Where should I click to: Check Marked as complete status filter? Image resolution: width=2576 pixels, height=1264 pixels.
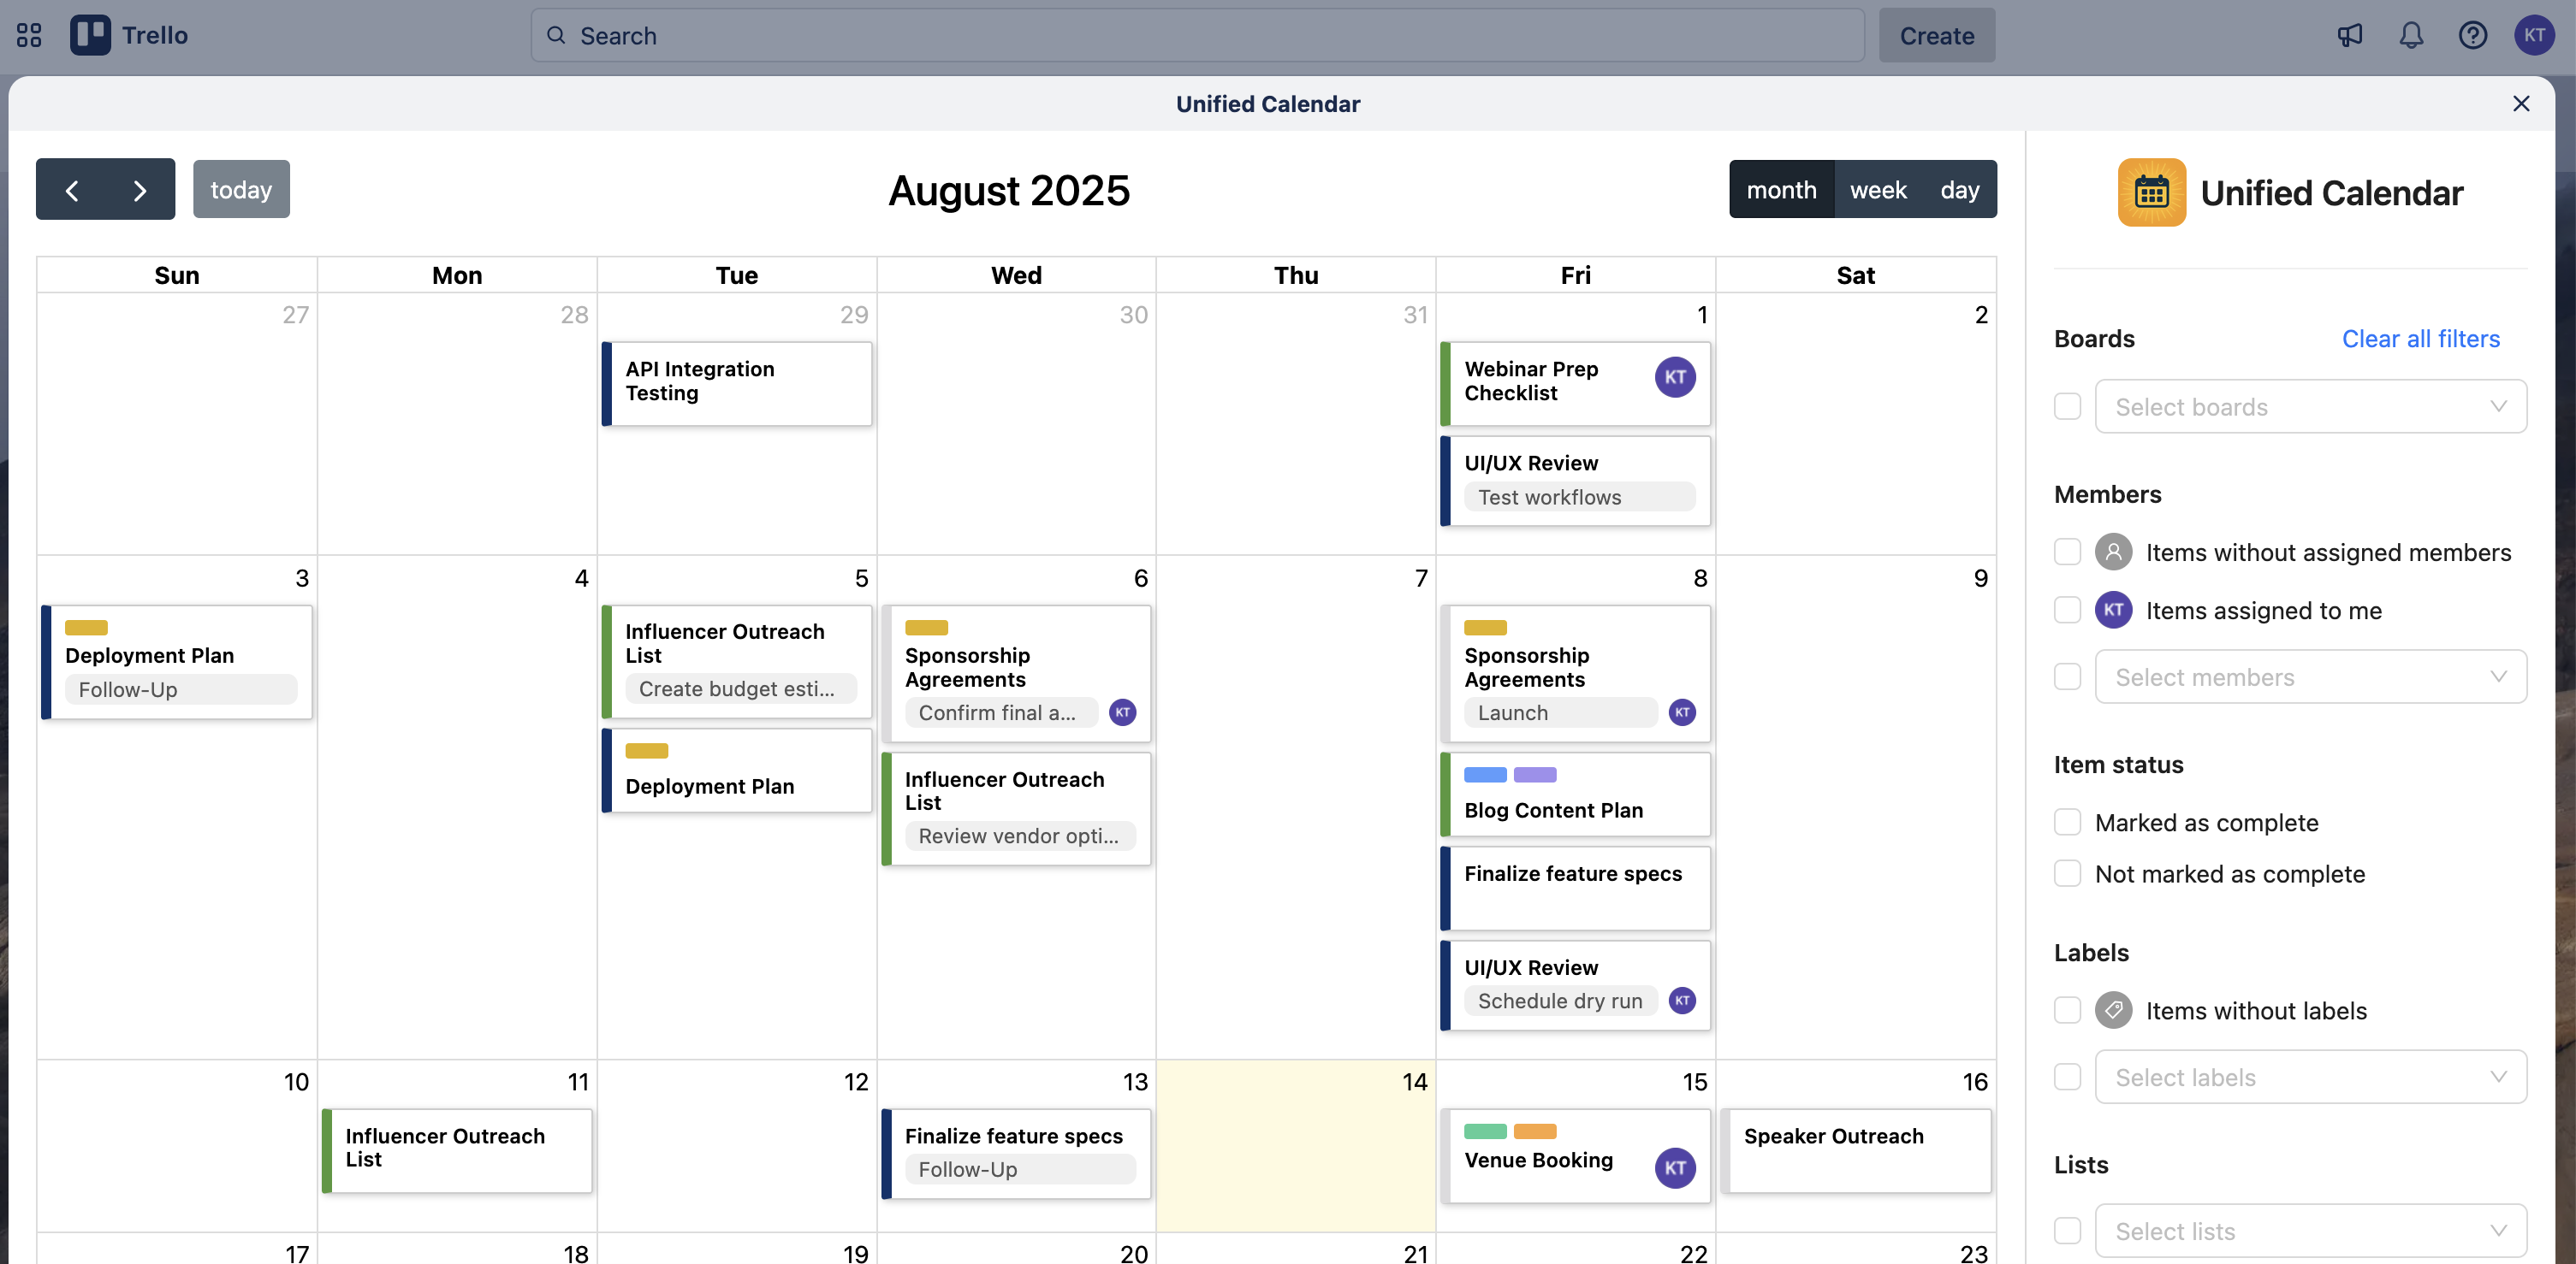tap(2068, 821)
